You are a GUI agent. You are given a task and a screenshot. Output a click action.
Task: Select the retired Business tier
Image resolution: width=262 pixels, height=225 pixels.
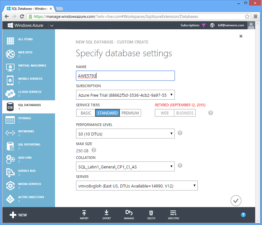click(185, 113)
